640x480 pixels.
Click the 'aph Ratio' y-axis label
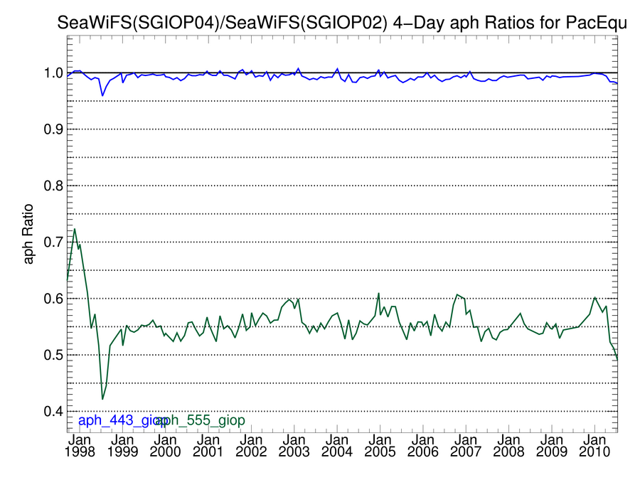(x=28, y=234)
